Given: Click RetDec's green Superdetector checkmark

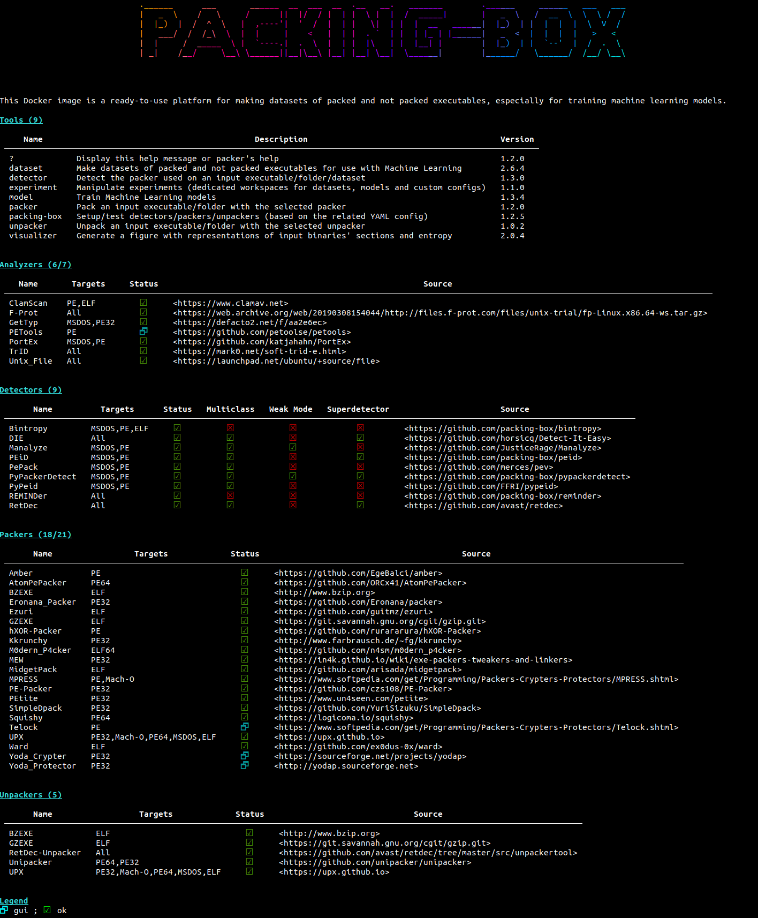Looking at the screenshot, I should click(x=360, y=505).
